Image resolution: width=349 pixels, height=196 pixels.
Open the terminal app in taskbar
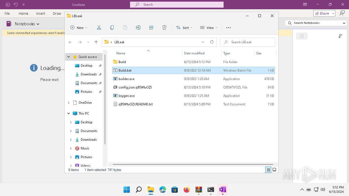[x=211, y=189]
